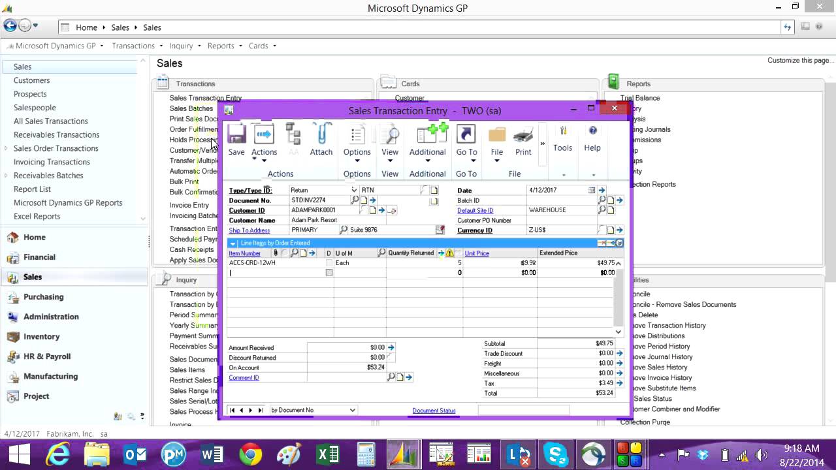
Task: Click the Document No. lookup magnifier
Action: pyautogui.click(x=355, y=200)
